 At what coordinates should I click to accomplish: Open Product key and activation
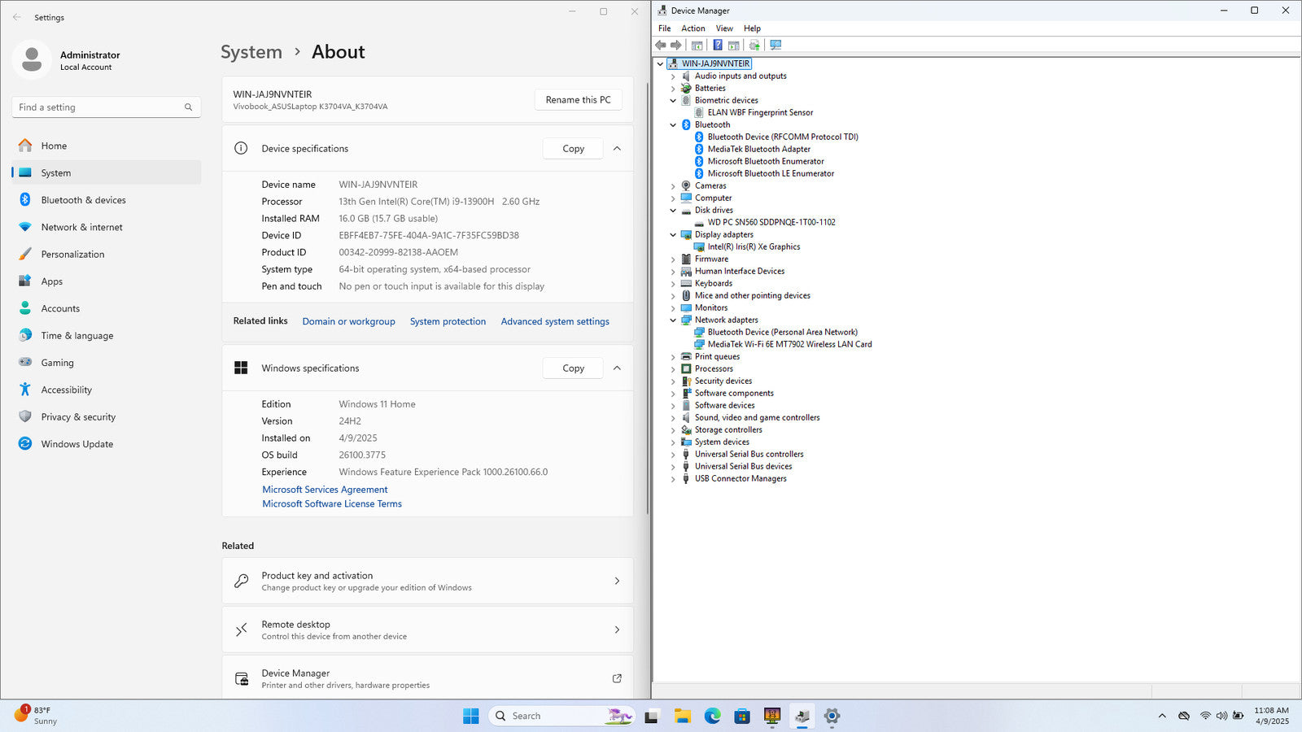(427, 581)
